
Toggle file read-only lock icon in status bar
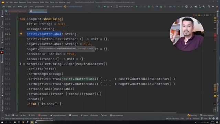click(x=210, y=118)
